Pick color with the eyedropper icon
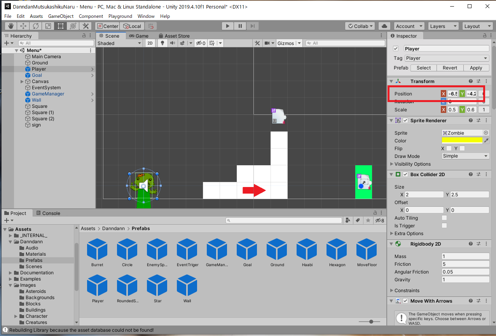The height and width of the screenshot is (336, 496). coord(486,140)
